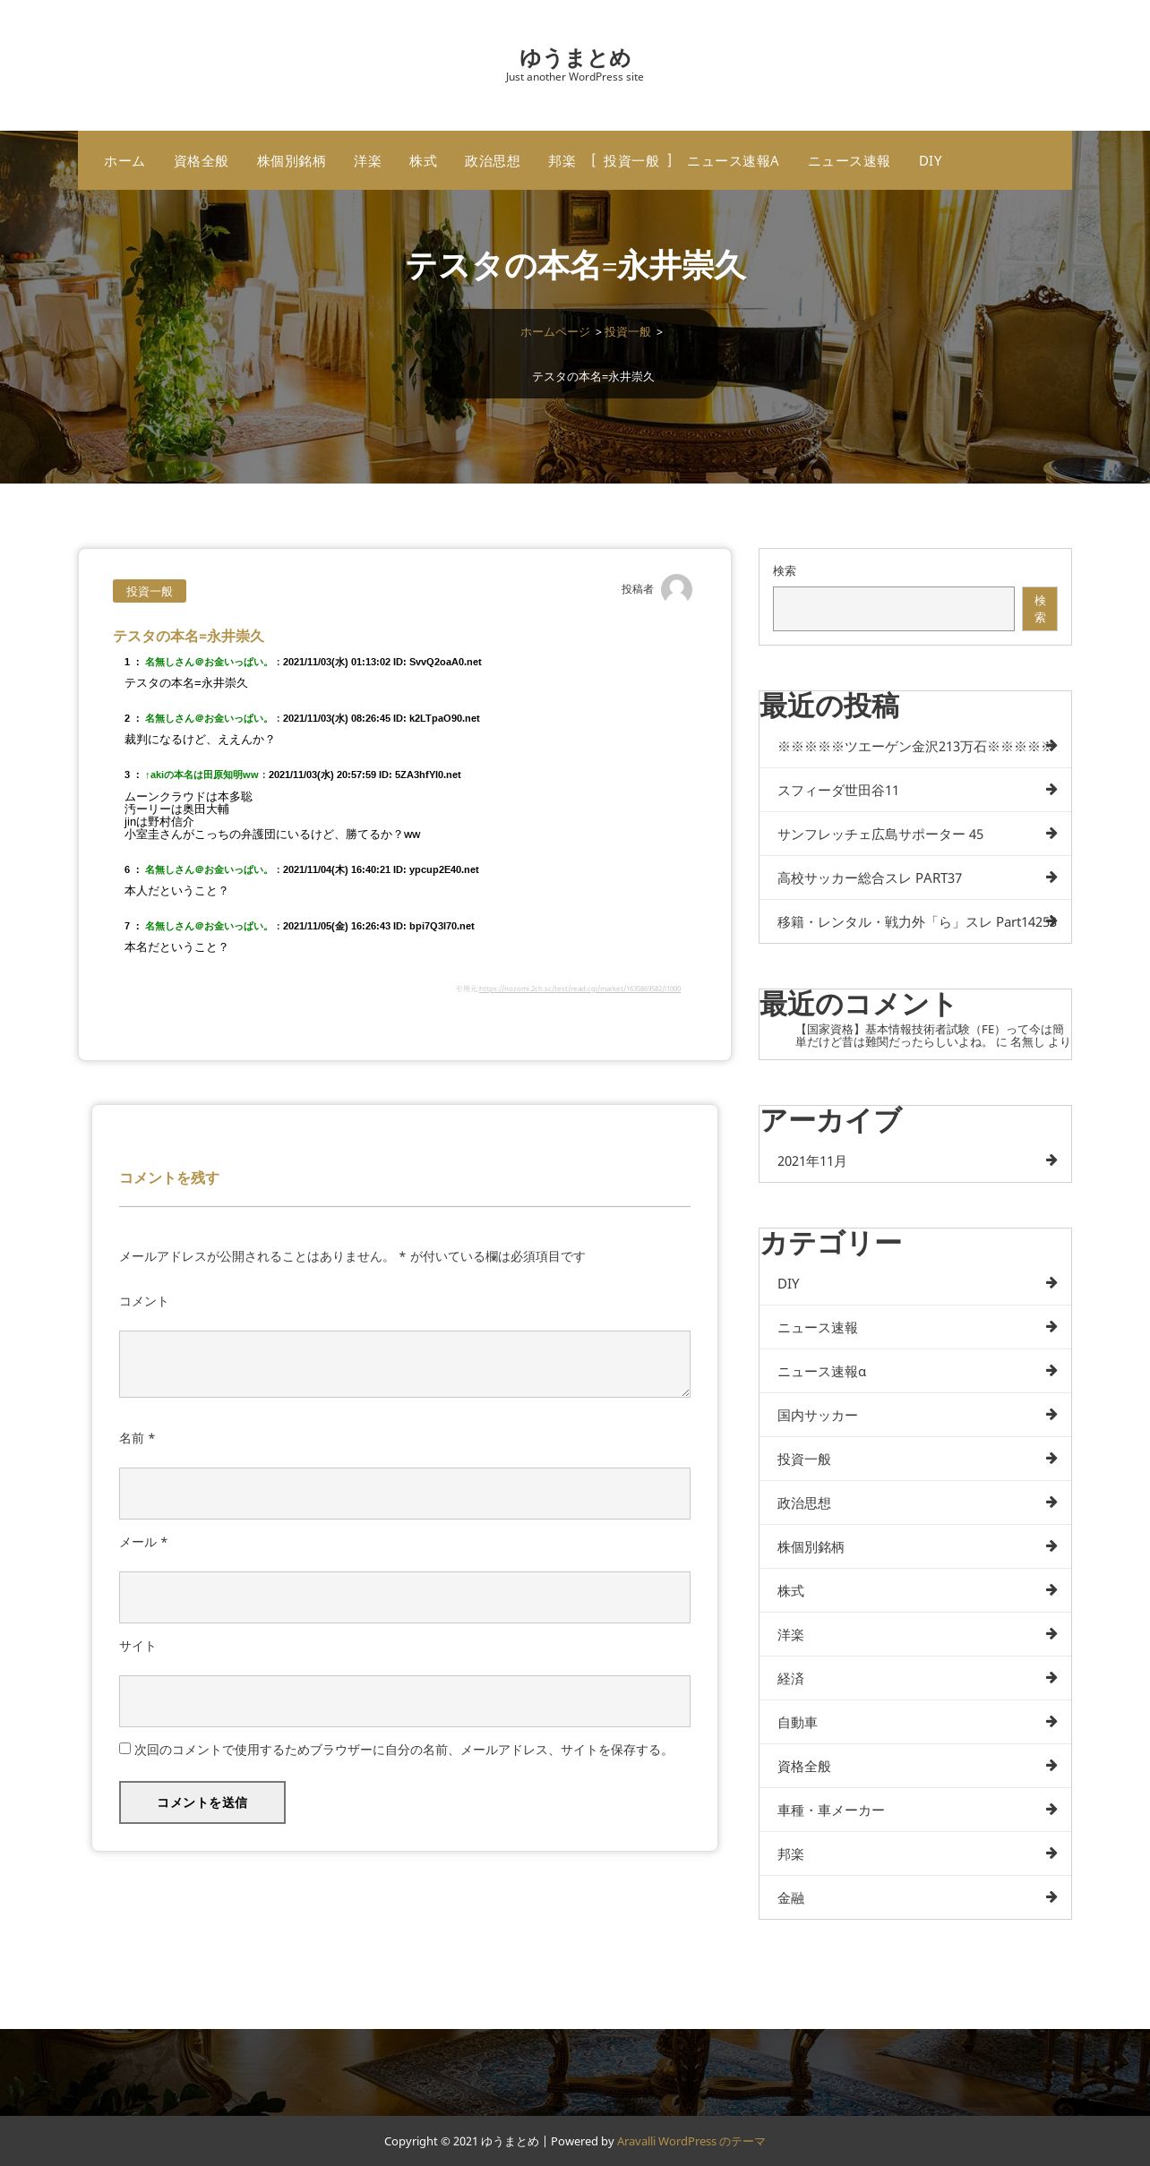Click 投資一般 in the breadcrumb
Viewport: 1150px width, 2166px height.
tap(627, 332)
